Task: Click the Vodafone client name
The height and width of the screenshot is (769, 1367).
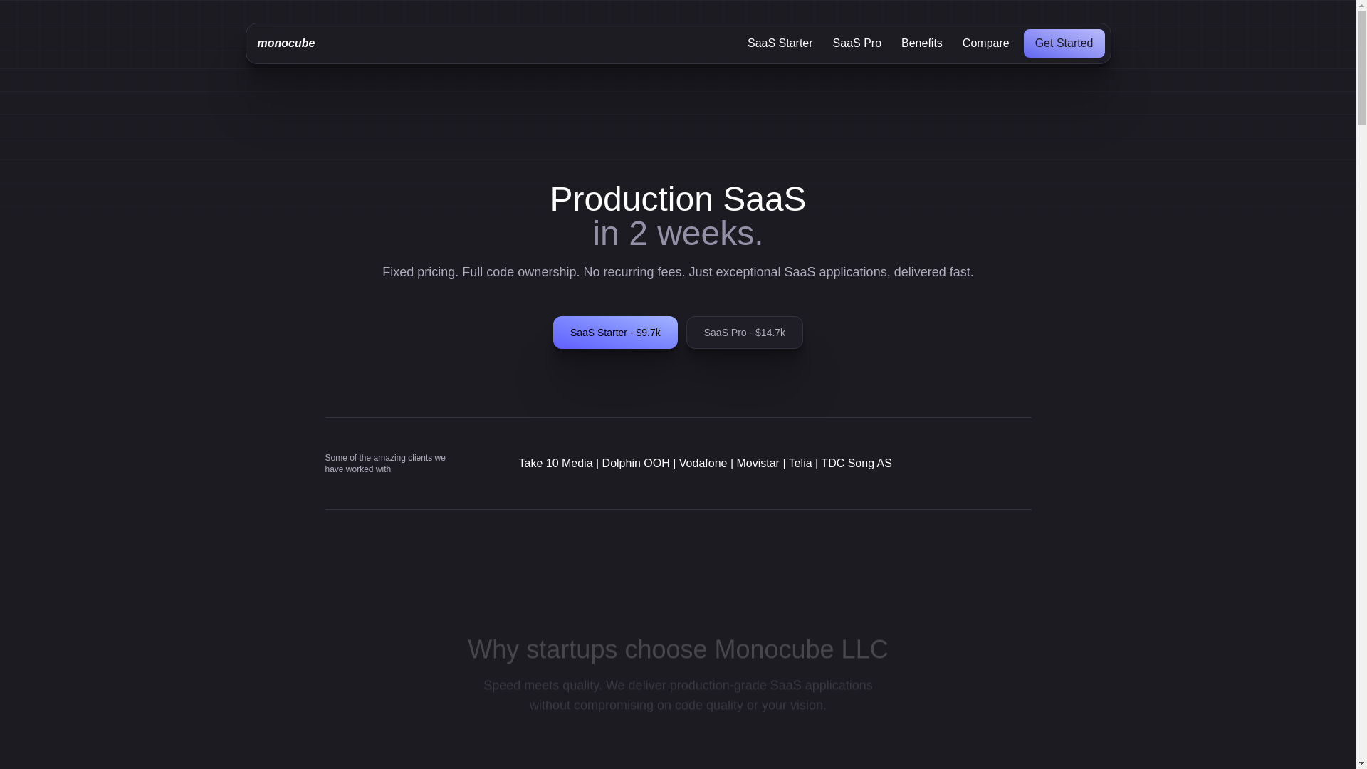Action: [703, 464]
